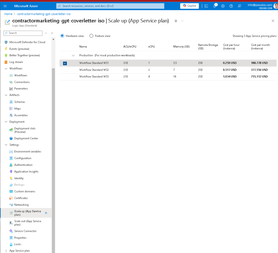Open Environment variables
Viewport: 278px width, 253px height.
(28, 151)
